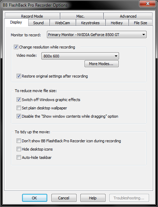Open the WebCam tab
This screenshot has height=207, width=158.
click(63, 23)
